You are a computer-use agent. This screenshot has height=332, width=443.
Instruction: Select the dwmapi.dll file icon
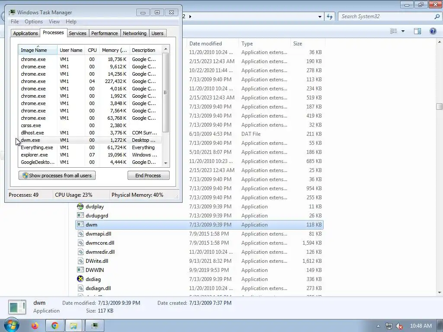coord(80,233)
